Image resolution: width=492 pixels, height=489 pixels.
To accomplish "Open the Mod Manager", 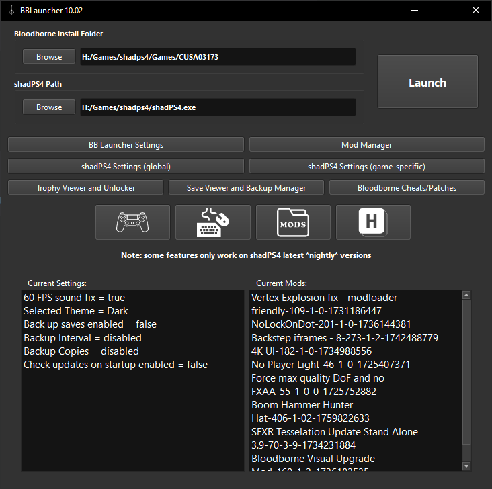I will coord(367,144).
